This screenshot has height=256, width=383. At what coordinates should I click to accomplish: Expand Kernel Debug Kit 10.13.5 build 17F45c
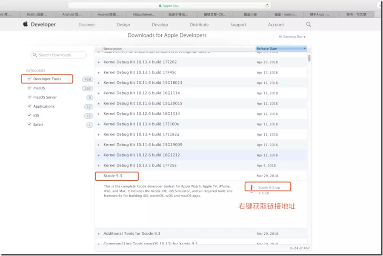pyautogui.click(x=99, y=73)
